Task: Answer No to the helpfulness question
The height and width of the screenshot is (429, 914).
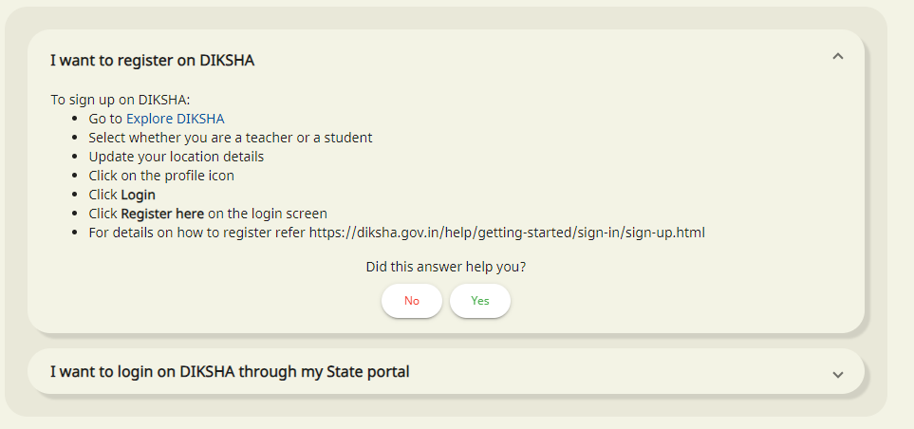Action: (412, 301)
